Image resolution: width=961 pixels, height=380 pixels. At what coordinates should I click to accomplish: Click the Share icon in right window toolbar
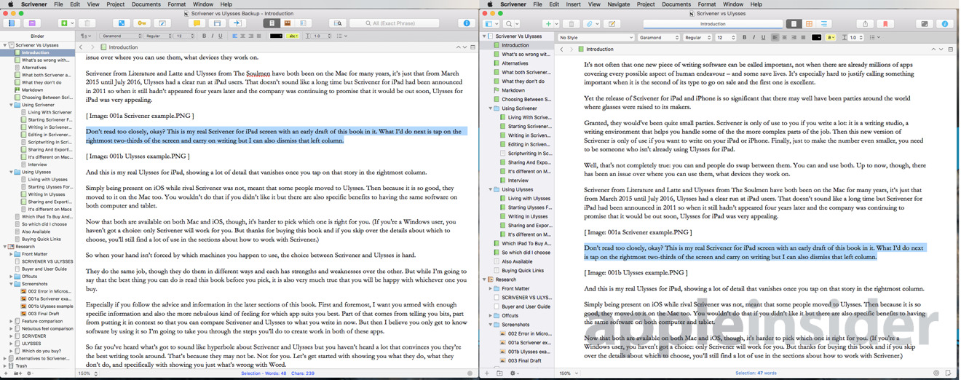tap(865, 24)
